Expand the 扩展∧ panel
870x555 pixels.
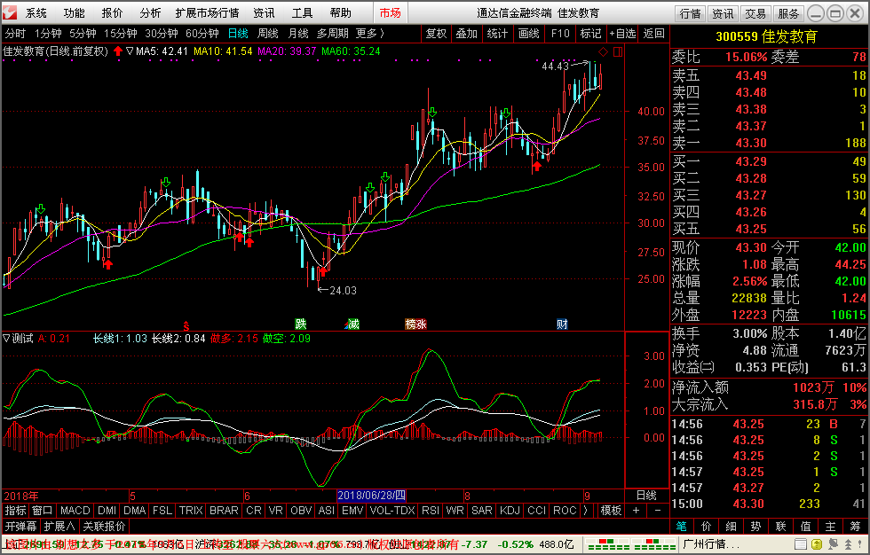pos(59,526)
